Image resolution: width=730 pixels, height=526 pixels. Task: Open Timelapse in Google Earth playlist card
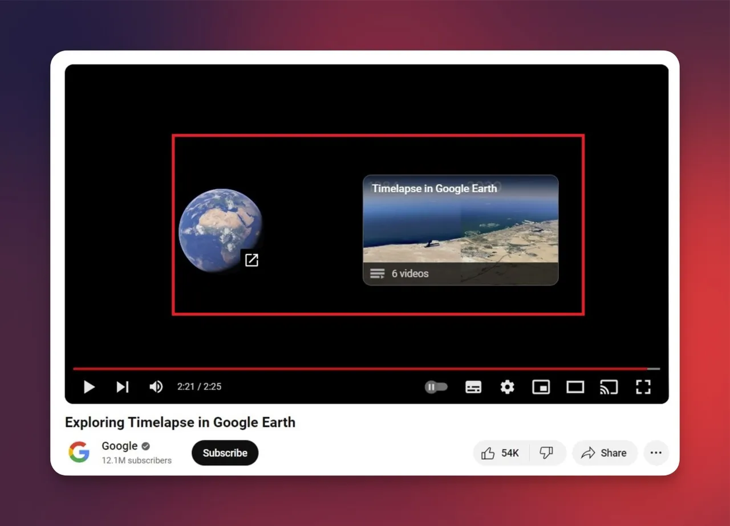click(461, 230)
